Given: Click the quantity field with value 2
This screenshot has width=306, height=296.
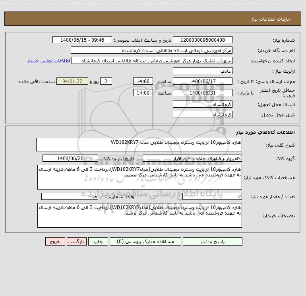Looking at the screenshot, I should [212, 197].
